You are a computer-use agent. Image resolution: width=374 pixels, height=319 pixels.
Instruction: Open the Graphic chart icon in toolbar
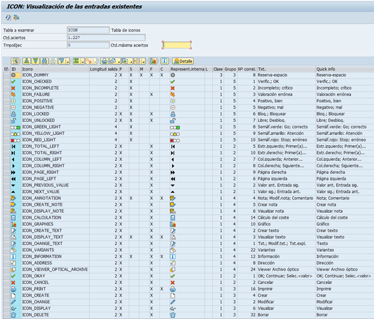coord(153,61)
